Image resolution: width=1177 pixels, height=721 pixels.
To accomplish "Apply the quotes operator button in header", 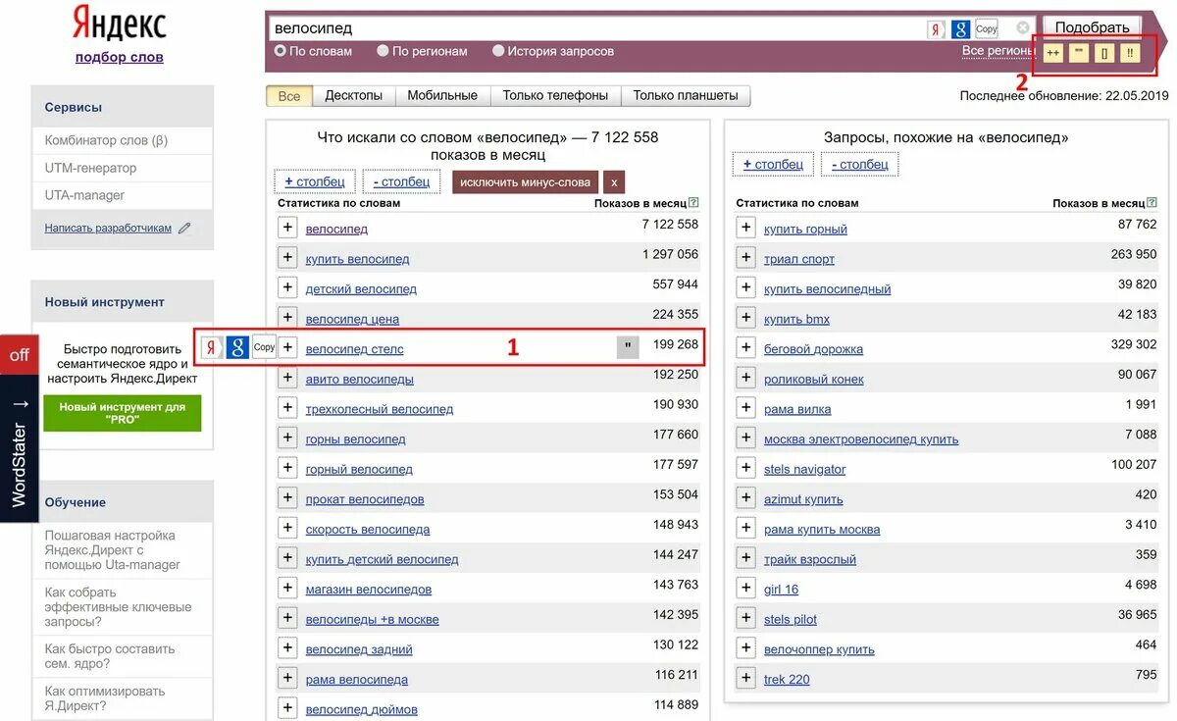I will click(1079, 53).
